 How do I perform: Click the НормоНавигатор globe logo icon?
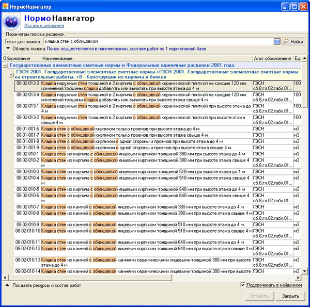(11, 22)
